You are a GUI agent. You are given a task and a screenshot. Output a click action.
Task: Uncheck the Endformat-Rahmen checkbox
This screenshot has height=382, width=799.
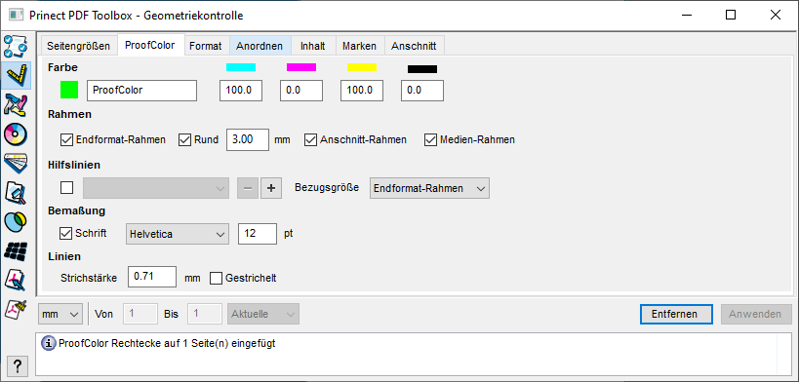[66, 139]
